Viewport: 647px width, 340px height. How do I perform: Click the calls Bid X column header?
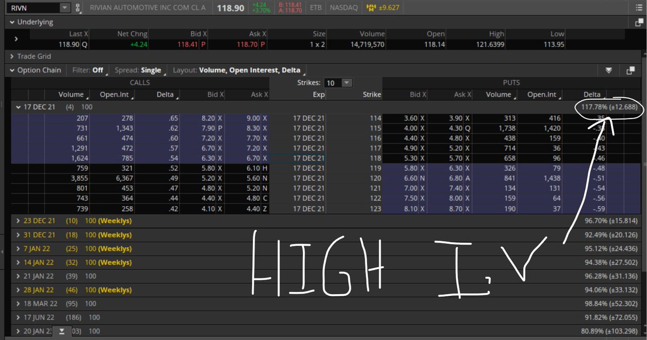(215, 94)
